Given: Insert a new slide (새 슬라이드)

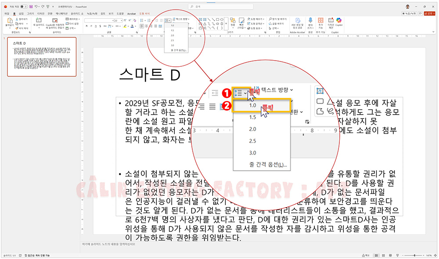Looking at the screenshot, I should point(38,23).
